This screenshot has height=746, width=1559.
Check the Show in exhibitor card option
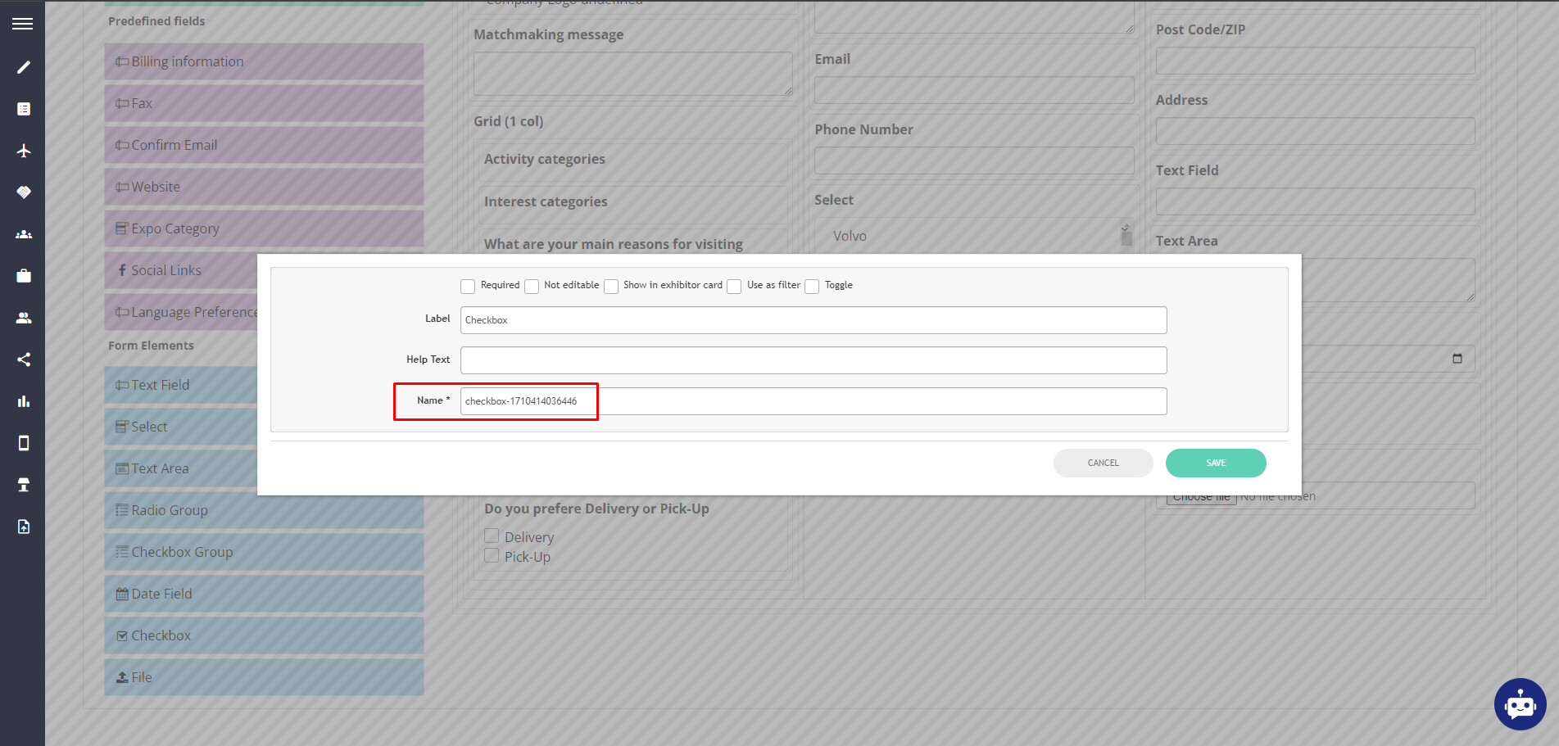coord(611,286)
